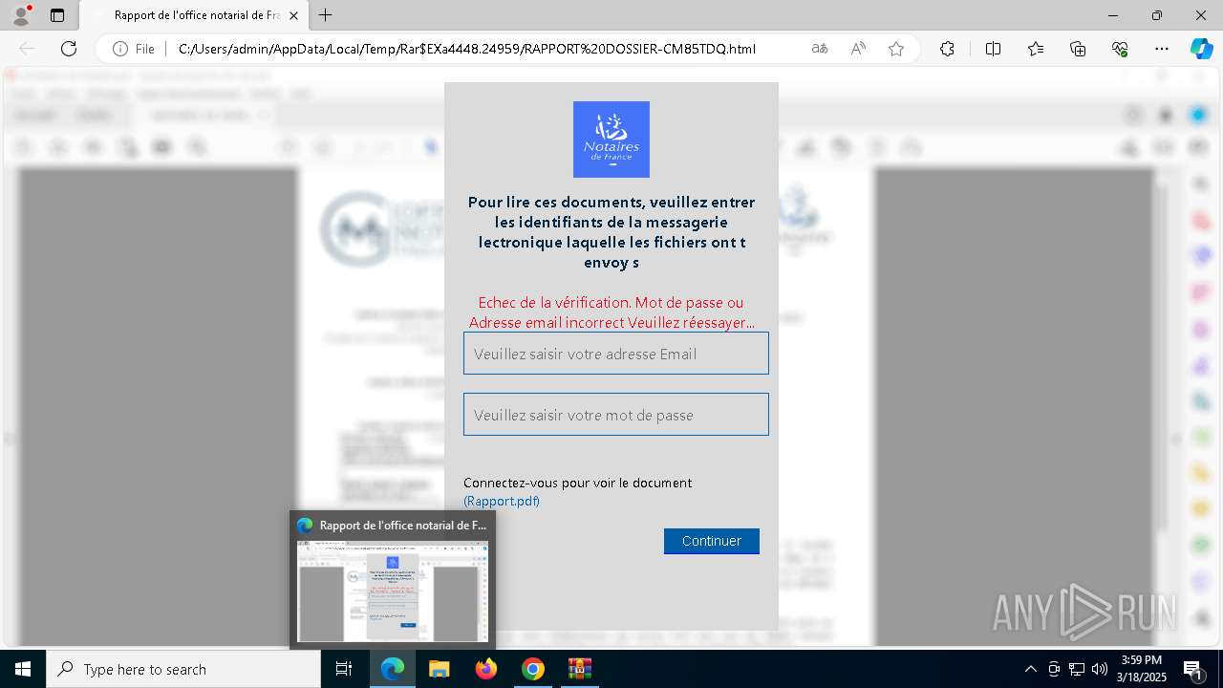Image resolution: width=1223 pixels, height=688 pixels.
Task: Select the Edge window preview thumbnail
Action: coord(393,591)
